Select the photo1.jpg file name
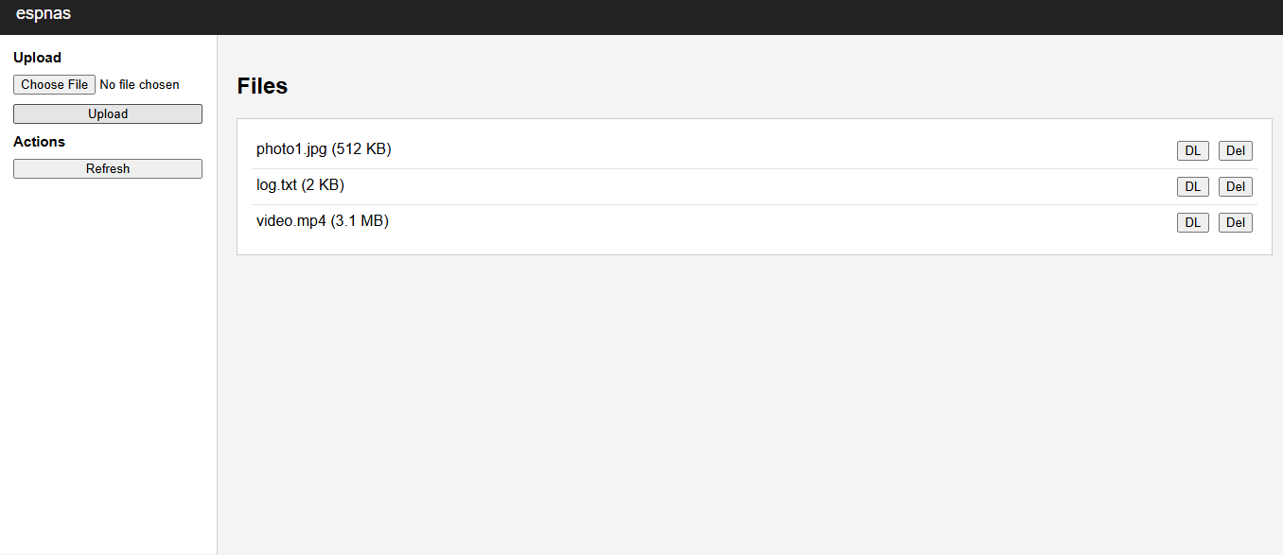Image resolution: width=1283 pixels, height=555 pixels. click(291, 149)
